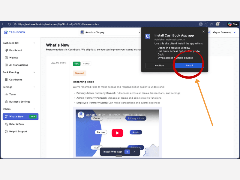This screenshot has width=240, height=180.
Task: Play the Updated Roles YouTube video
Action: pyautogui.click(x=117, y=133)
